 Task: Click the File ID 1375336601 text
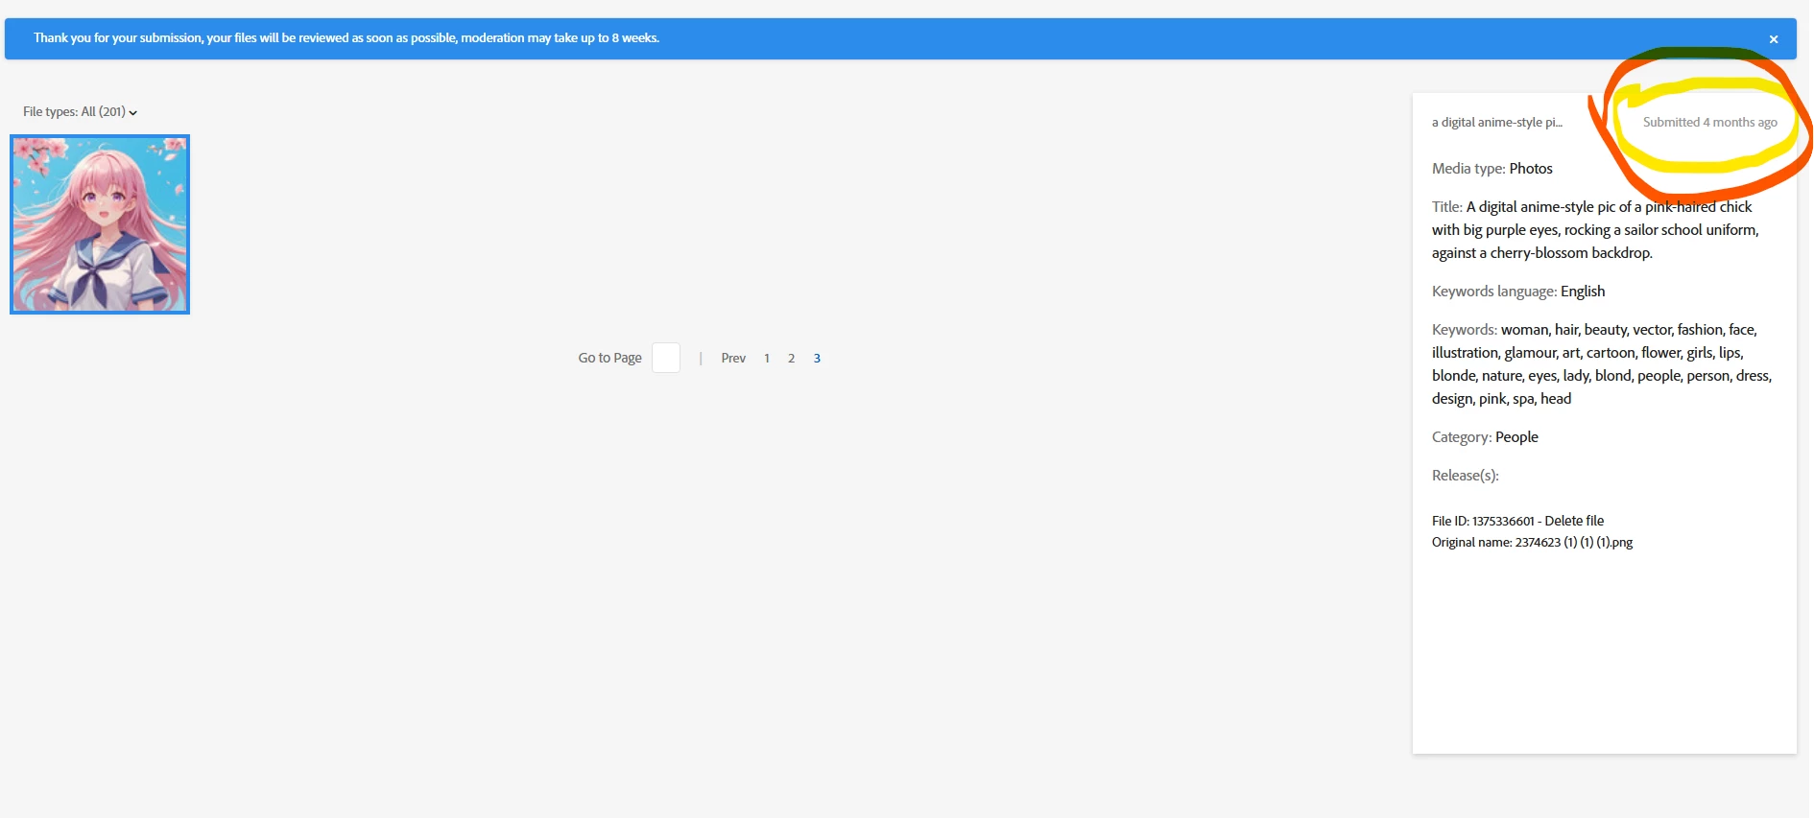point(1483,521)
